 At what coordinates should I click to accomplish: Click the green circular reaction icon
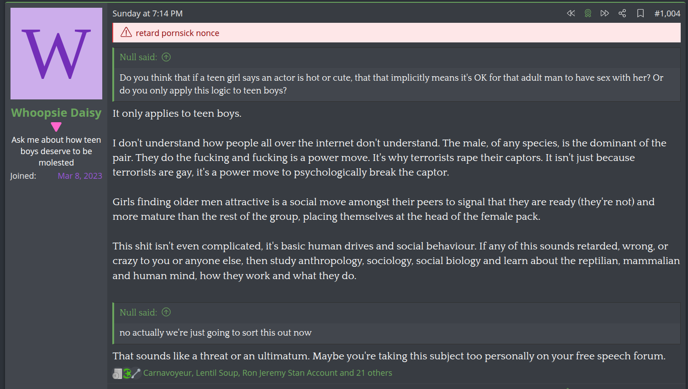[x=127, y=373]
